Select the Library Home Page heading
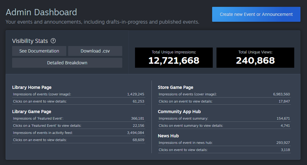The width and height of the screenshot is (307, 165). click(x=32, y=87)
